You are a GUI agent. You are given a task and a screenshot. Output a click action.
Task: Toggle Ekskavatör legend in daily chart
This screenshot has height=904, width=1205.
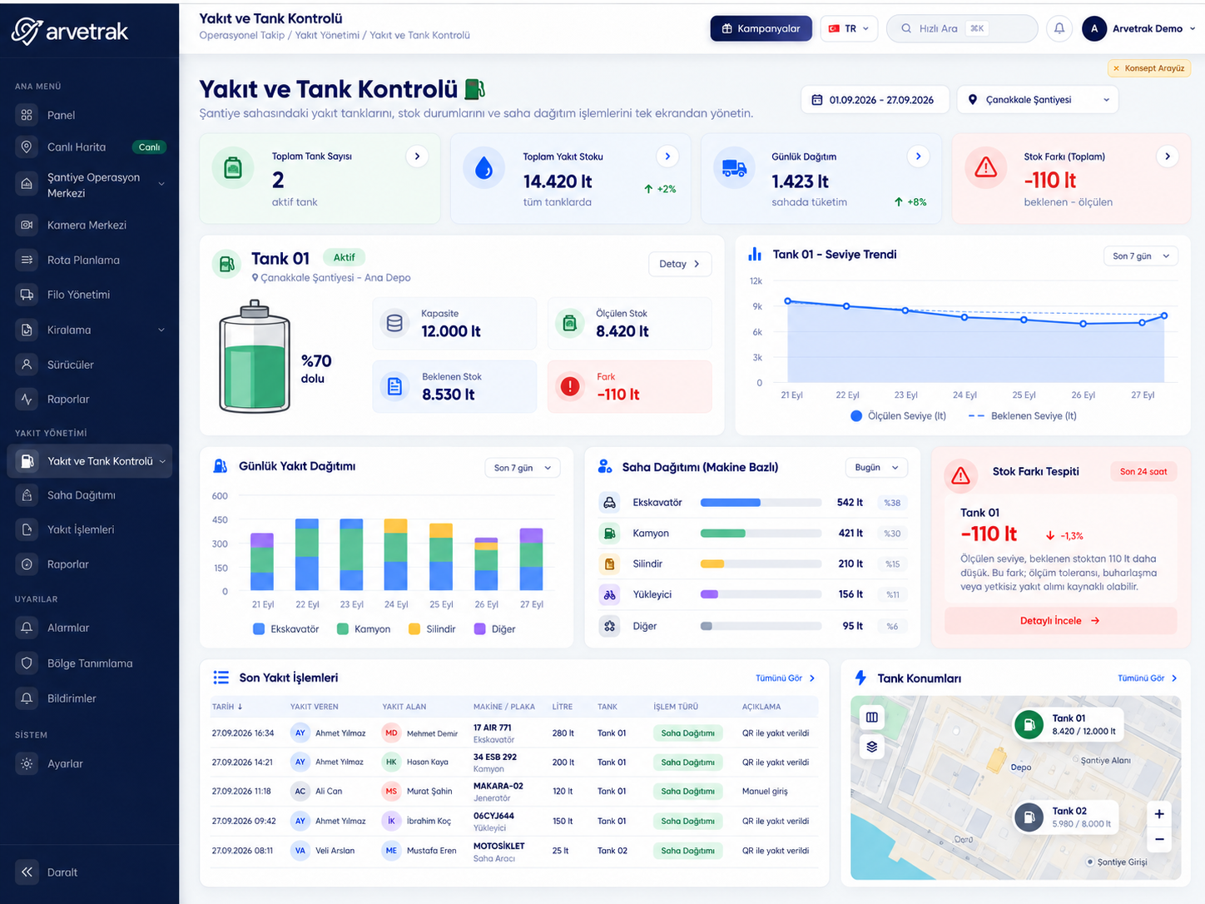pyautogui.click(x=286, y=629)
